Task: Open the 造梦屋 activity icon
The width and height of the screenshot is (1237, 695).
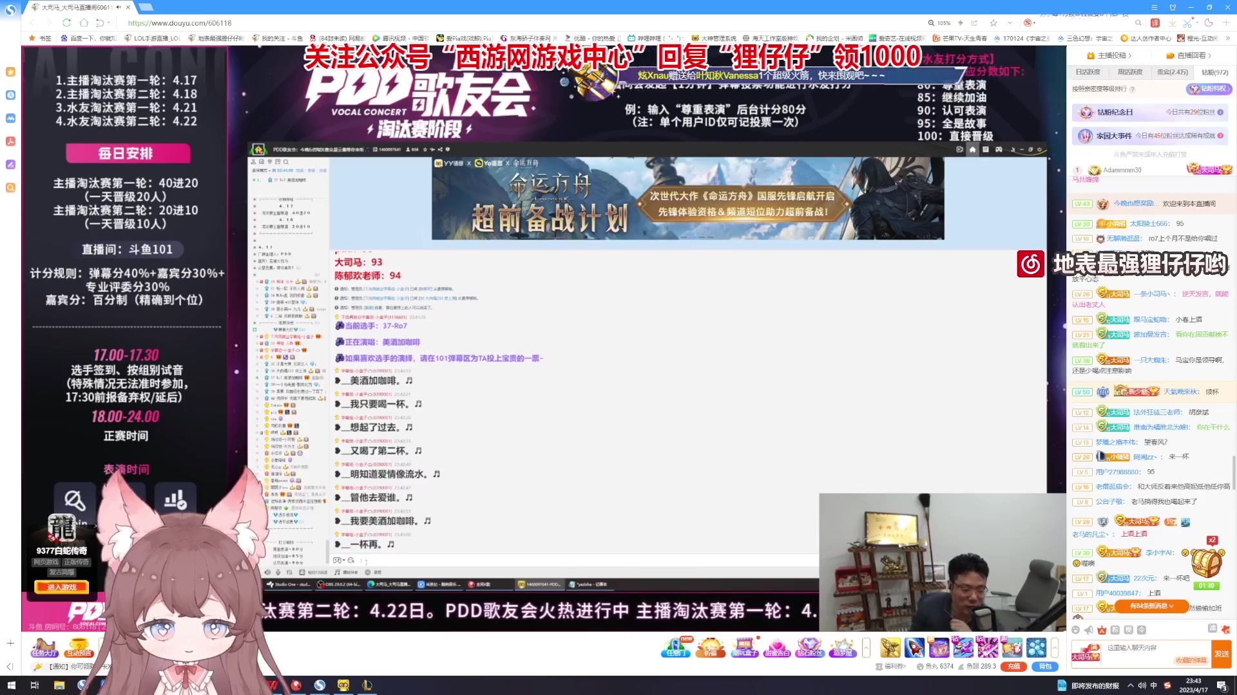Action: click(x=843, y=647)
